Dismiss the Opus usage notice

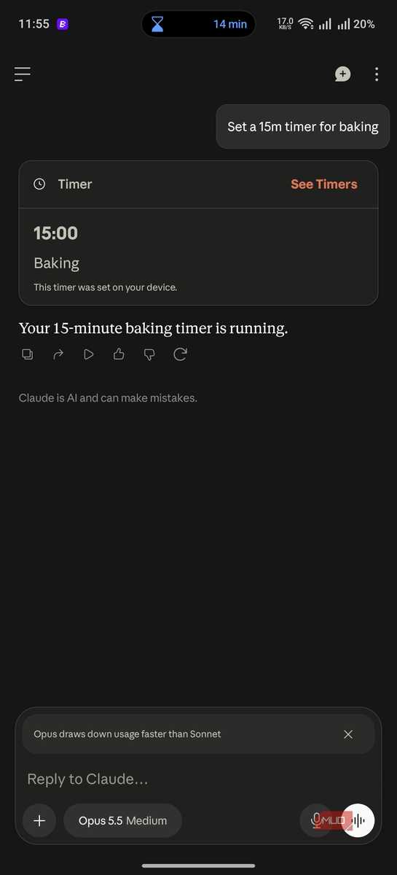click(x=348, y=734)
